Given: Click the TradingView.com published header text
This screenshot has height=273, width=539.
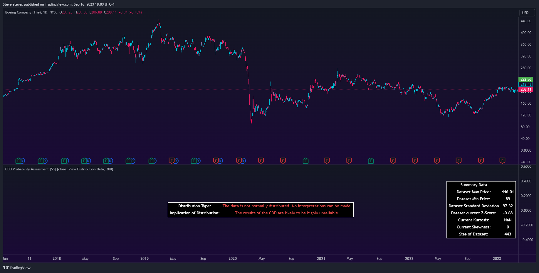Looking at the screenshot, I should point(58,4).
